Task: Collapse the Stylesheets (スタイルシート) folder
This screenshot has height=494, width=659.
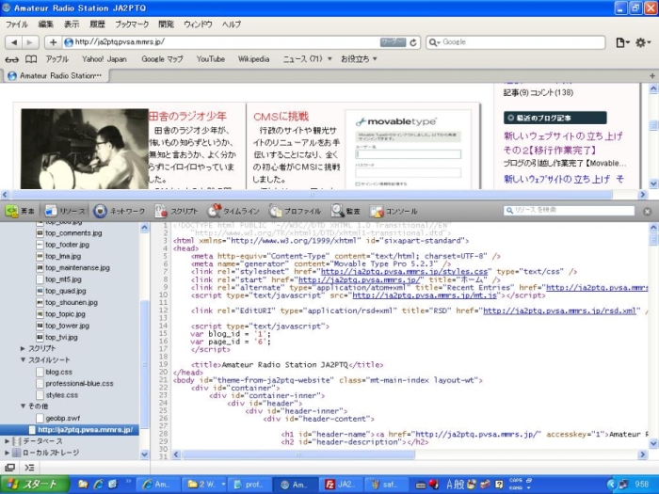Action: click(x=24, y=359)
